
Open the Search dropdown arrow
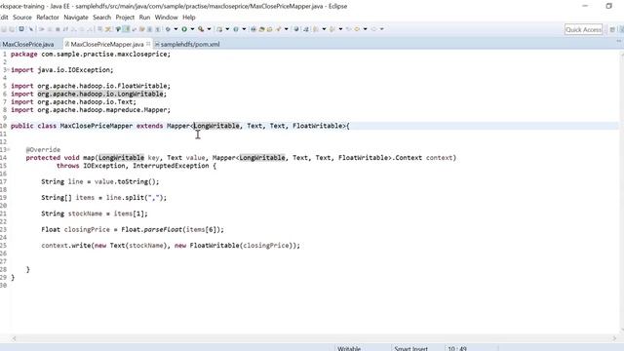tap(286, 29)
